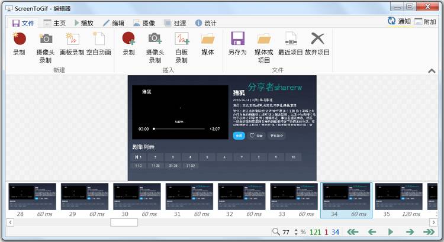Collapse the ribbon with chevron arrow
The height and width of the screenshot is (242, 444).
(x=432, y=71)
